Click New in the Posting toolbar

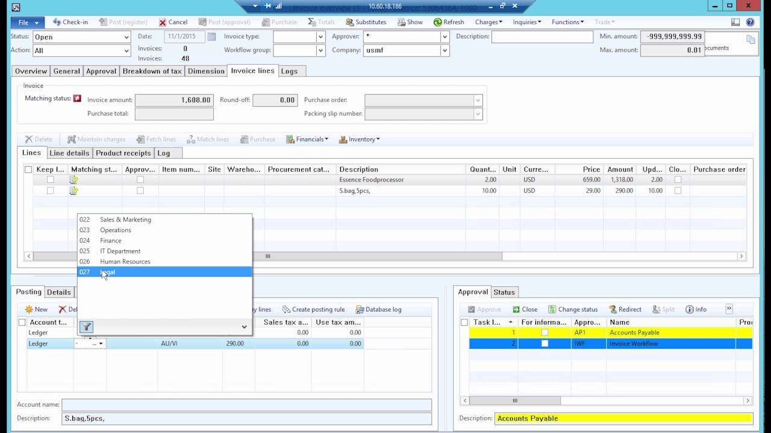[x=36, y=310]
